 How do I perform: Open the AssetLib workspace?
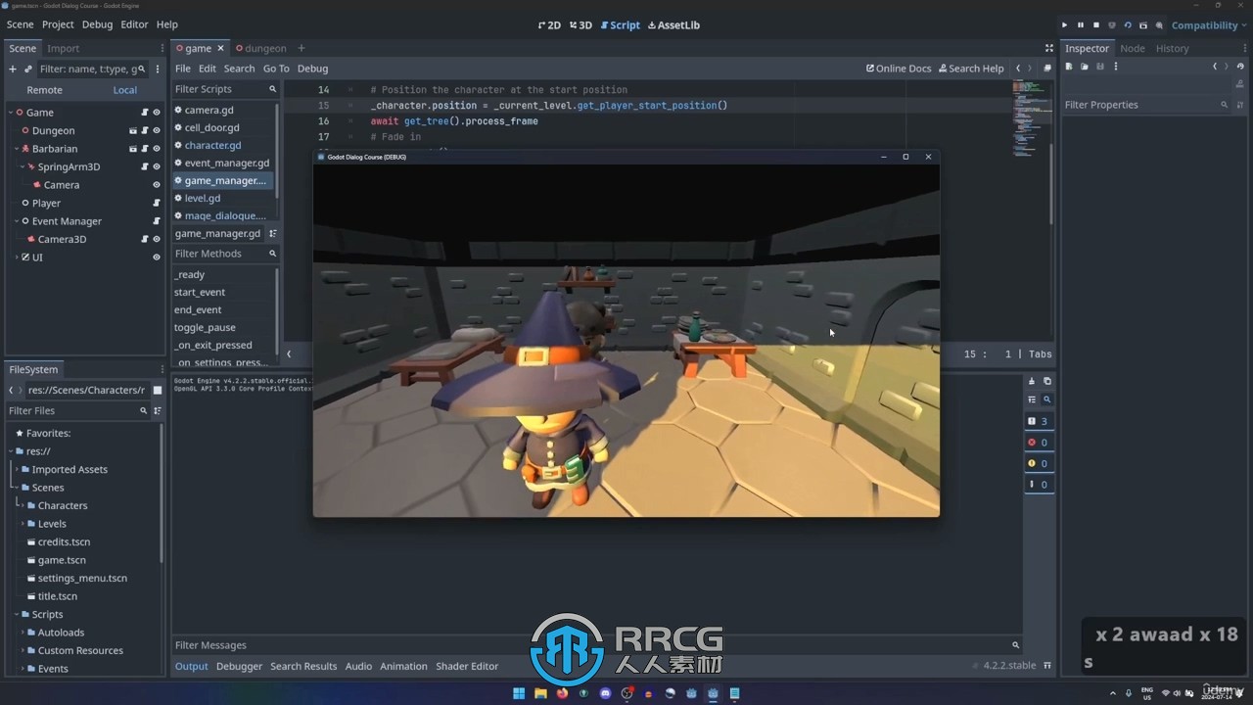click(x=673, y=24)
